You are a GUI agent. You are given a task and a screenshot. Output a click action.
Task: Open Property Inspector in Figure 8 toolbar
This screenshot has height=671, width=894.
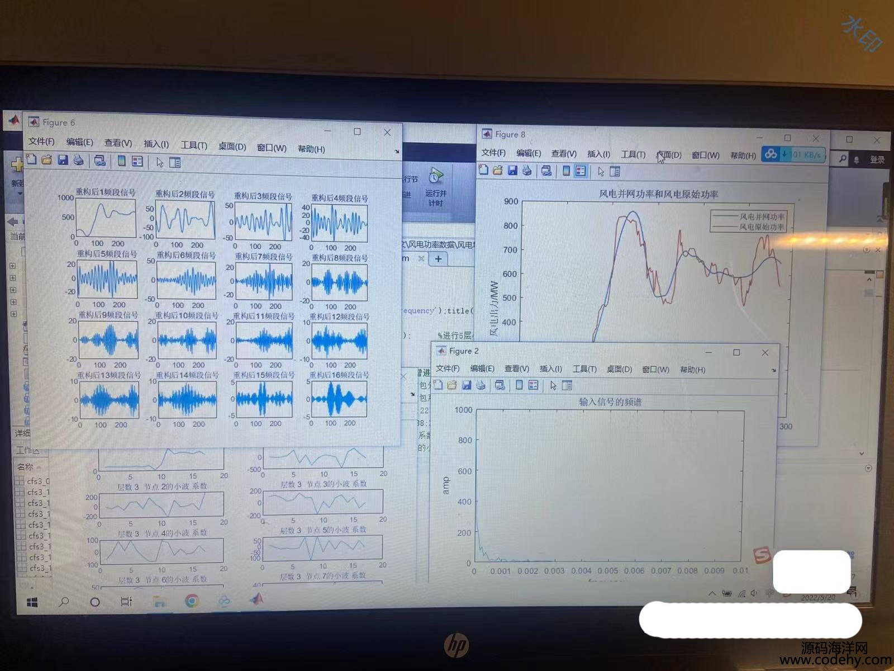click(x=615, y=172)
